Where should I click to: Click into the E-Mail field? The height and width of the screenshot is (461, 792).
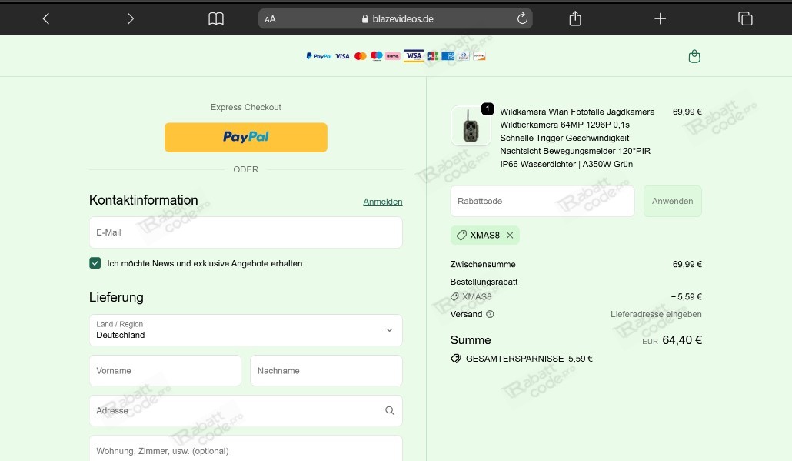[x=245, y=232]
